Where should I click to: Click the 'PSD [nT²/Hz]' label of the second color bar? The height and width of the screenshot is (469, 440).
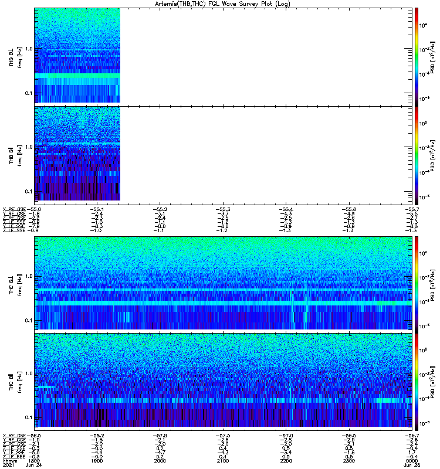pyautogui.click(x=433, y=156)
